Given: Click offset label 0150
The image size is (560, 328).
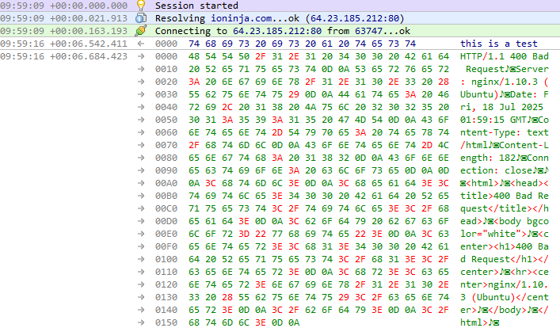Looking at the screenshot, I should [x=166, y=322].
